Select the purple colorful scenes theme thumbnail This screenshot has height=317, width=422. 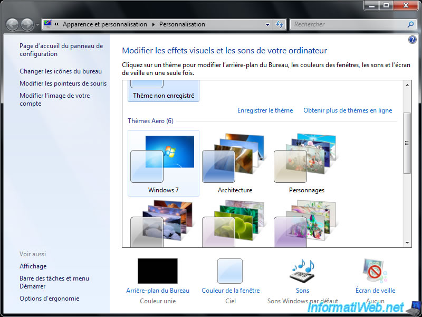click(x=306, y=223)
